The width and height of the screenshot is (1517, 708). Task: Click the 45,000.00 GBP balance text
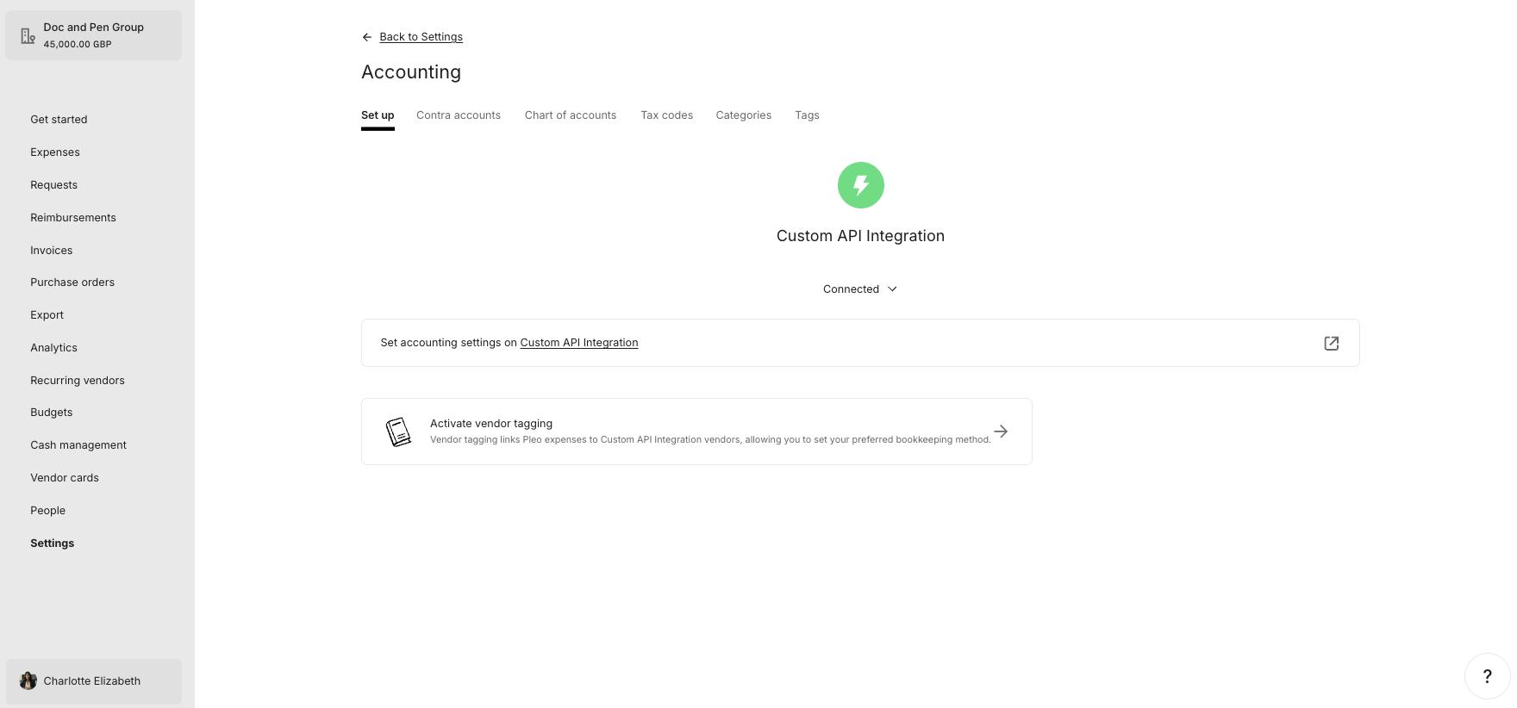click(x=78, y=45)
